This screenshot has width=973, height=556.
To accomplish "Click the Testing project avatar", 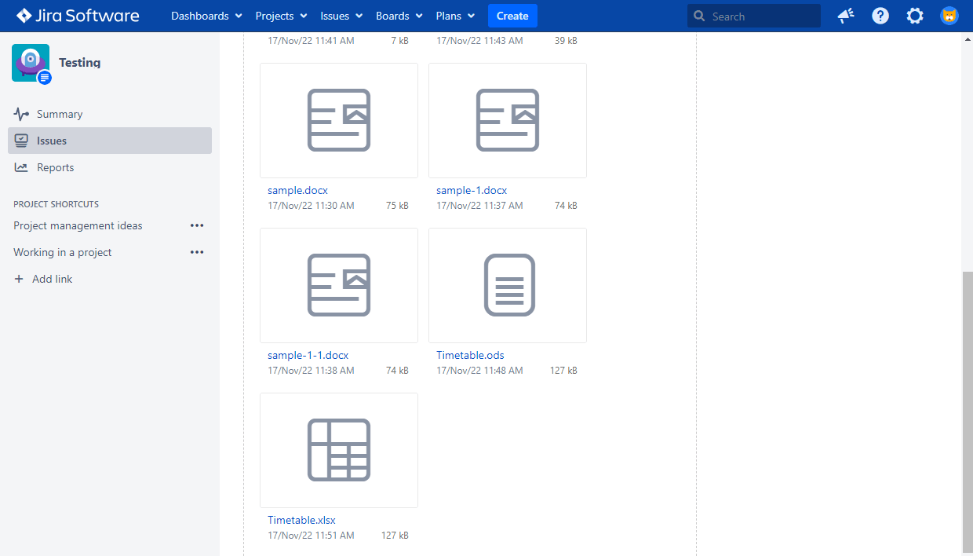I will pos(31,63).
